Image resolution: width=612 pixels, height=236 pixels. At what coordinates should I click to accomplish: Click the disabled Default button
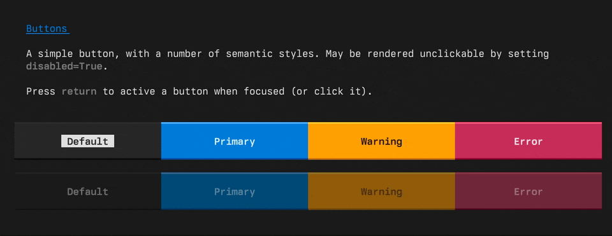[88, 191]
